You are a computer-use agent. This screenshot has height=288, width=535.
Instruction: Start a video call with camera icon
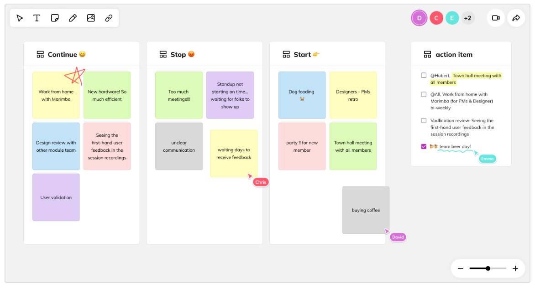click(496, 18)
